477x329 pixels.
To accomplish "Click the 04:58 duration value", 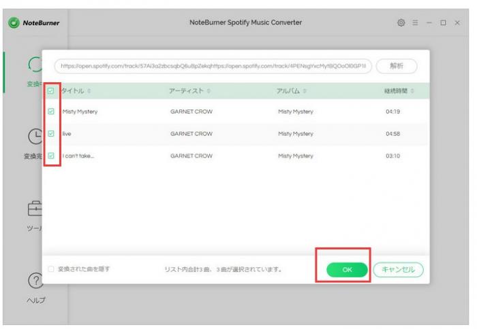I will [393, 133].
